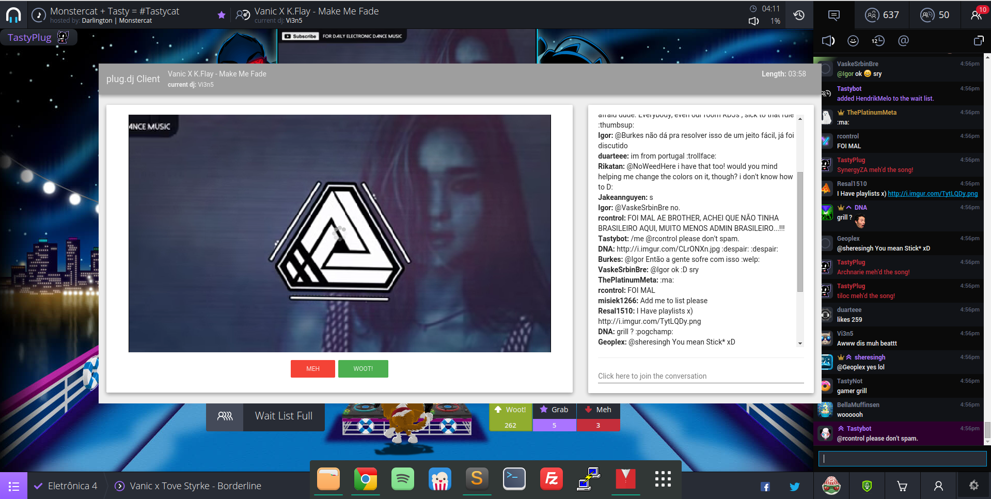This screenshot has height=499, width=991.
Task: Show all applications grid in dock
Action: point(663,479)
